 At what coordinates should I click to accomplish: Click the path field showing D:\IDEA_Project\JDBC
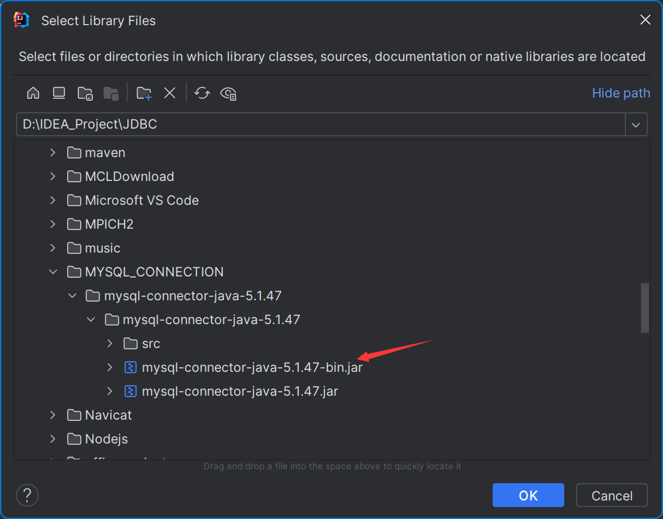click(x=320, y=124)
